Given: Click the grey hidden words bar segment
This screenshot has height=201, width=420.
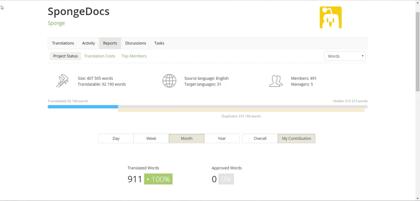Looking at the screenshot, I should pyautogui.click(x=243, y=107).
